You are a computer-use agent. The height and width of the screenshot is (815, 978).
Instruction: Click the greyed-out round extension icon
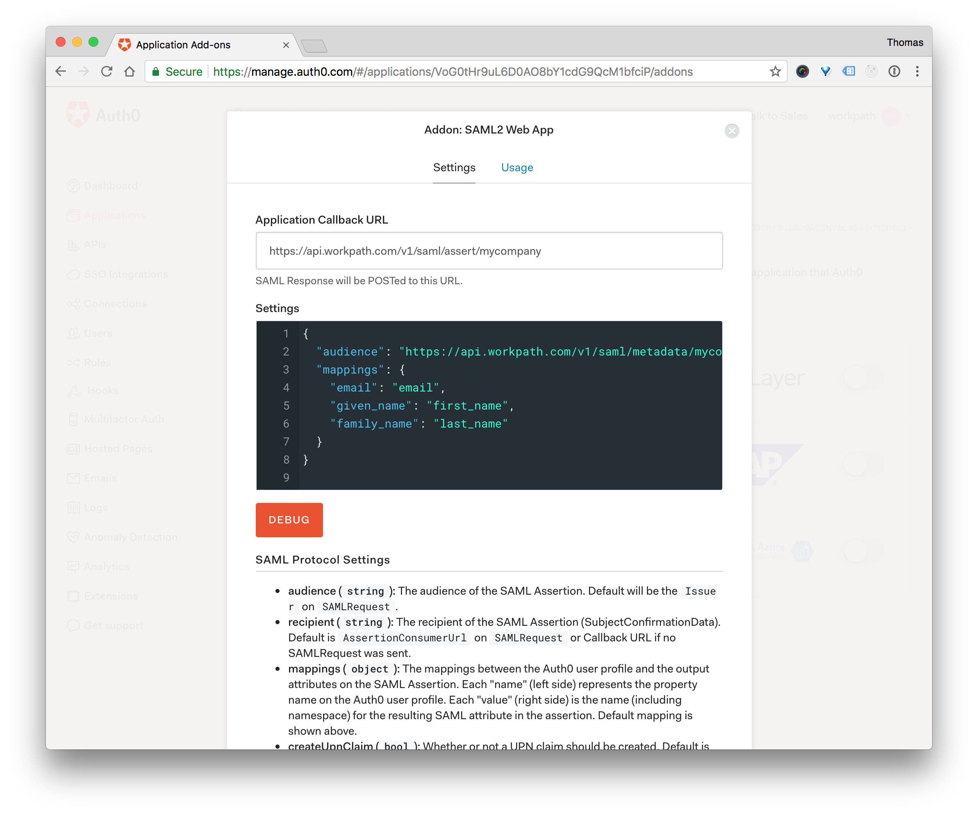point(871,71)
